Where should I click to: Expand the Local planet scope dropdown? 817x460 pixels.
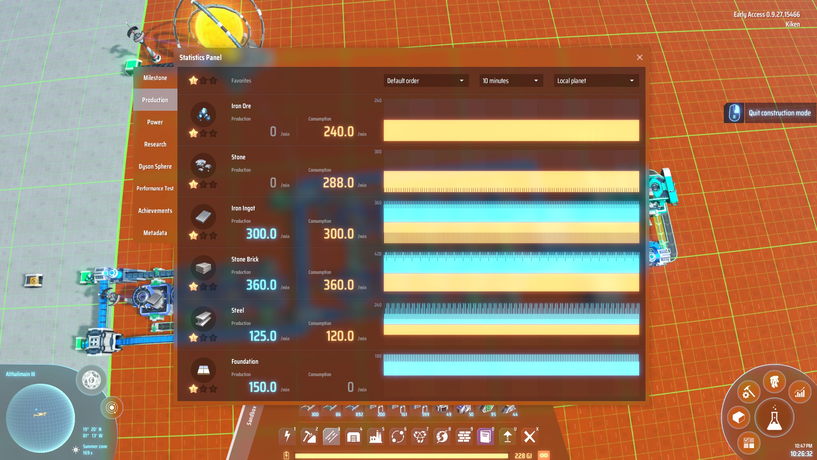click(x=596, y=80)
